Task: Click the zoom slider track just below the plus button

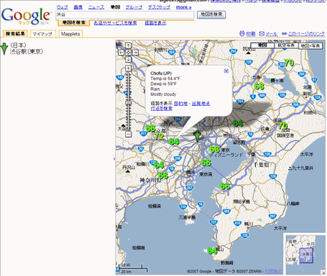Action: pos(128,74)
